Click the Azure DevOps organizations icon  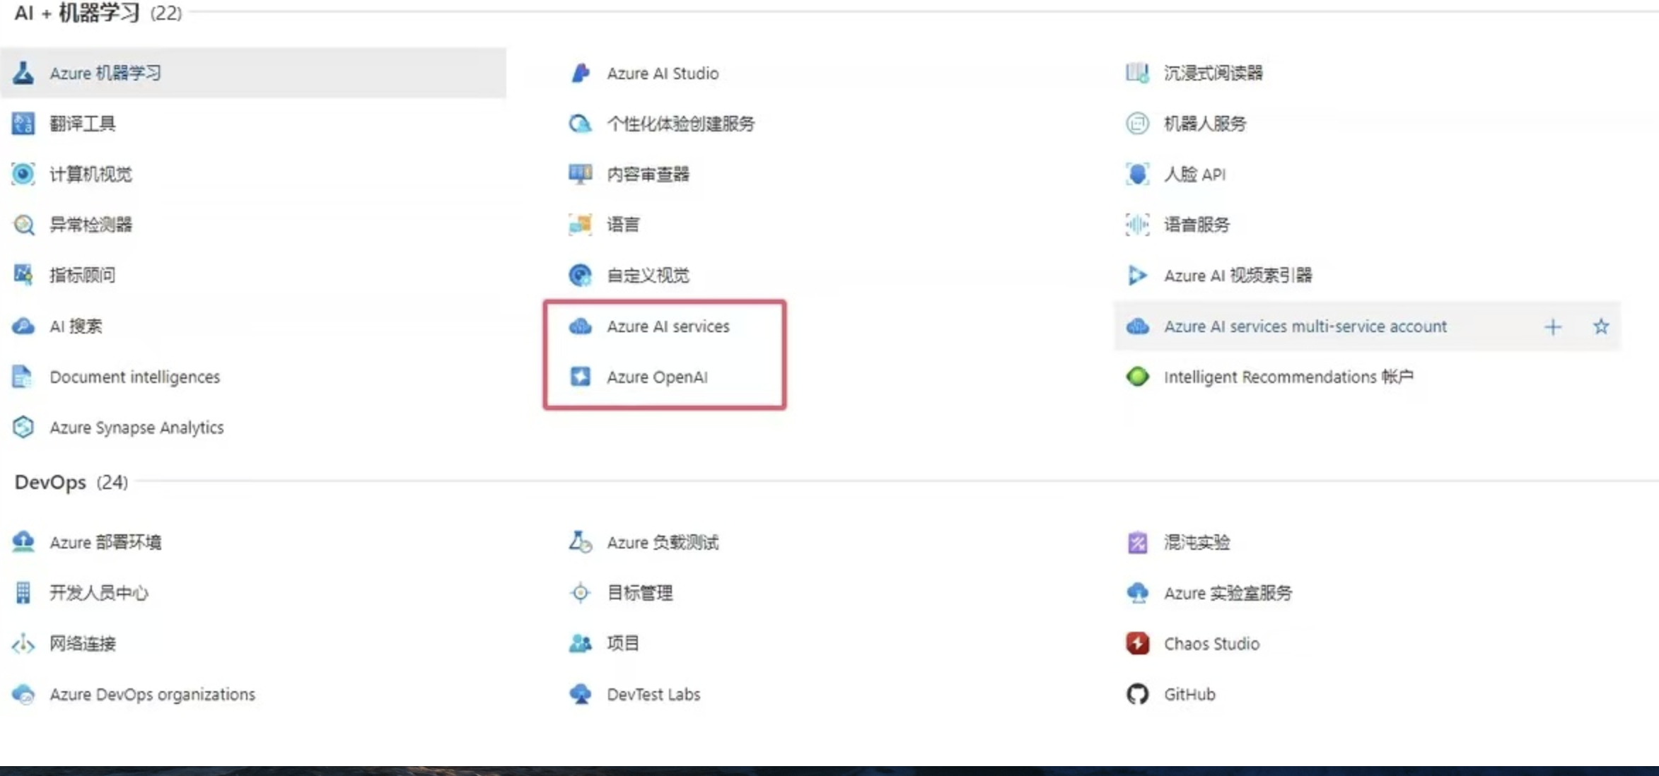pos(23,694)
